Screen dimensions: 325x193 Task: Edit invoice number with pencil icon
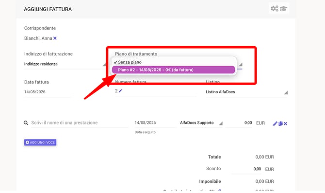(120, 91)
